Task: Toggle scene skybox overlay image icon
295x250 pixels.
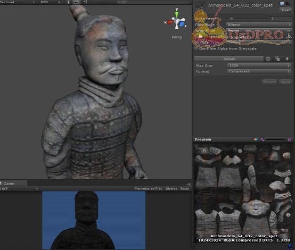Action: tap(77, 2)
